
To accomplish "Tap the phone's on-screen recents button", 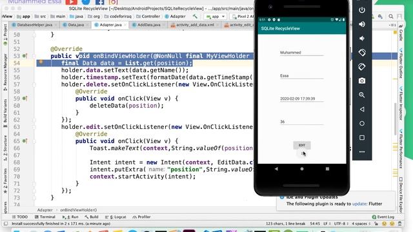I will point(327,169).
